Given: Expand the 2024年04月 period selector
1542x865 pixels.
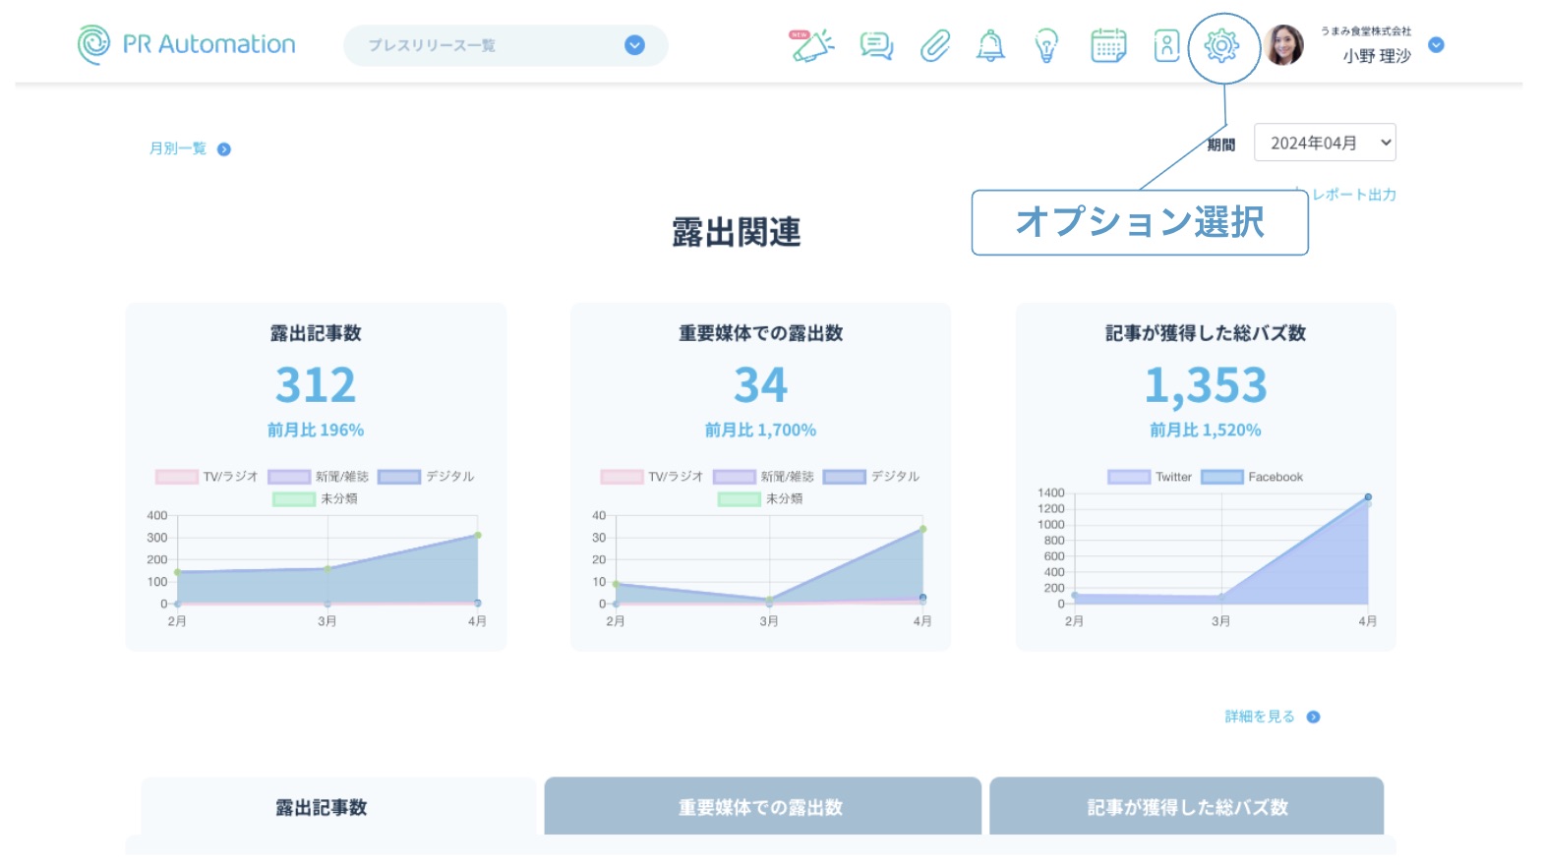Looking at the screenshot, I should point(1324,143).
